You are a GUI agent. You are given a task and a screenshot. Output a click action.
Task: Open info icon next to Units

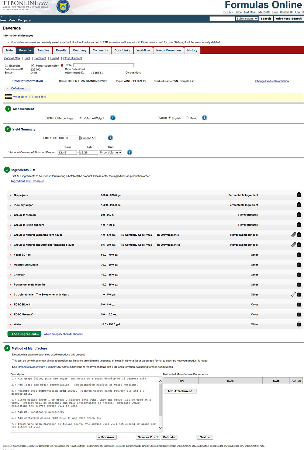tap(205, 118)
